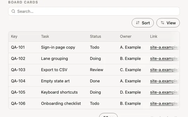Click the Empty state art task
This screenshot has width=188, height=117.
pyautogui.click(x=55, y=81)
